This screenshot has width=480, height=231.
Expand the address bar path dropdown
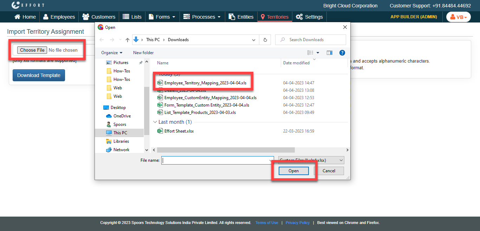[x=254, y=40]
